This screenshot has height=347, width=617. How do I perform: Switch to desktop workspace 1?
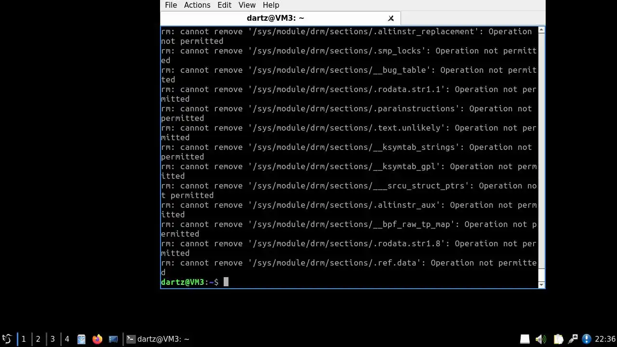(23, 339)
